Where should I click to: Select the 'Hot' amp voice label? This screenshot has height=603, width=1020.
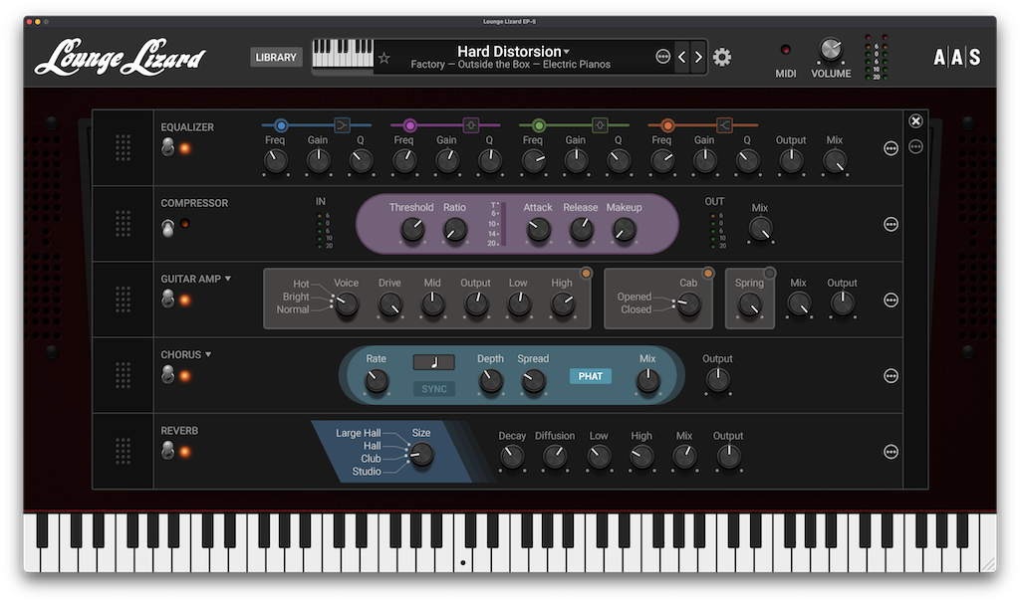tap(301, 284)
